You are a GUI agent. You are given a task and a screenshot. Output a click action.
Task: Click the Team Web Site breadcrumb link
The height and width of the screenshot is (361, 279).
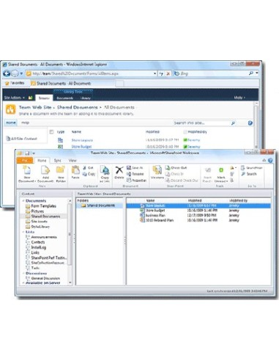click(x=35, y=107)
